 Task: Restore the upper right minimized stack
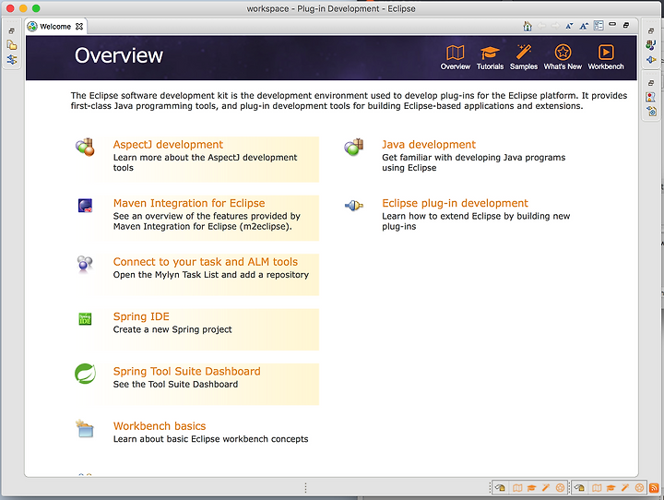(x=651, y=31)
